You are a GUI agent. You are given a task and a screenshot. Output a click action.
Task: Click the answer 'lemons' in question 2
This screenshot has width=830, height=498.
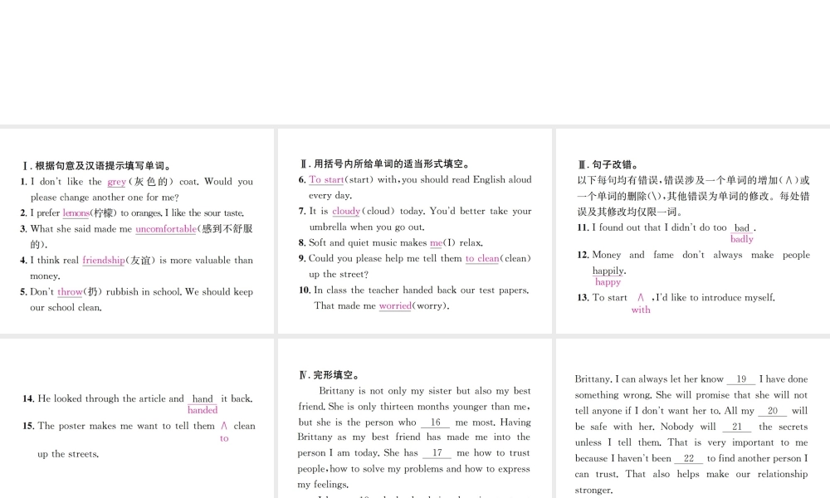tap(76, 213)
